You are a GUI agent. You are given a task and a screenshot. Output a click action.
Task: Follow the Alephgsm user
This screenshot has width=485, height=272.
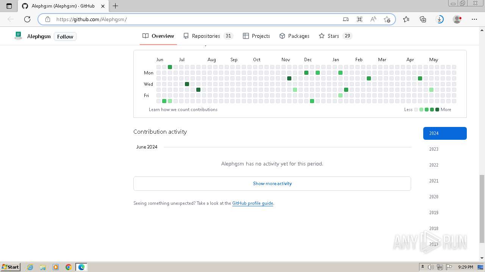(x=65, y=37)
